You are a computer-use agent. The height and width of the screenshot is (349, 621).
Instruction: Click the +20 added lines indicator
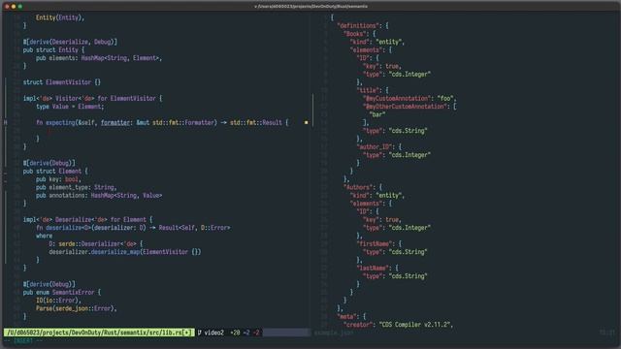coord(235,333)
